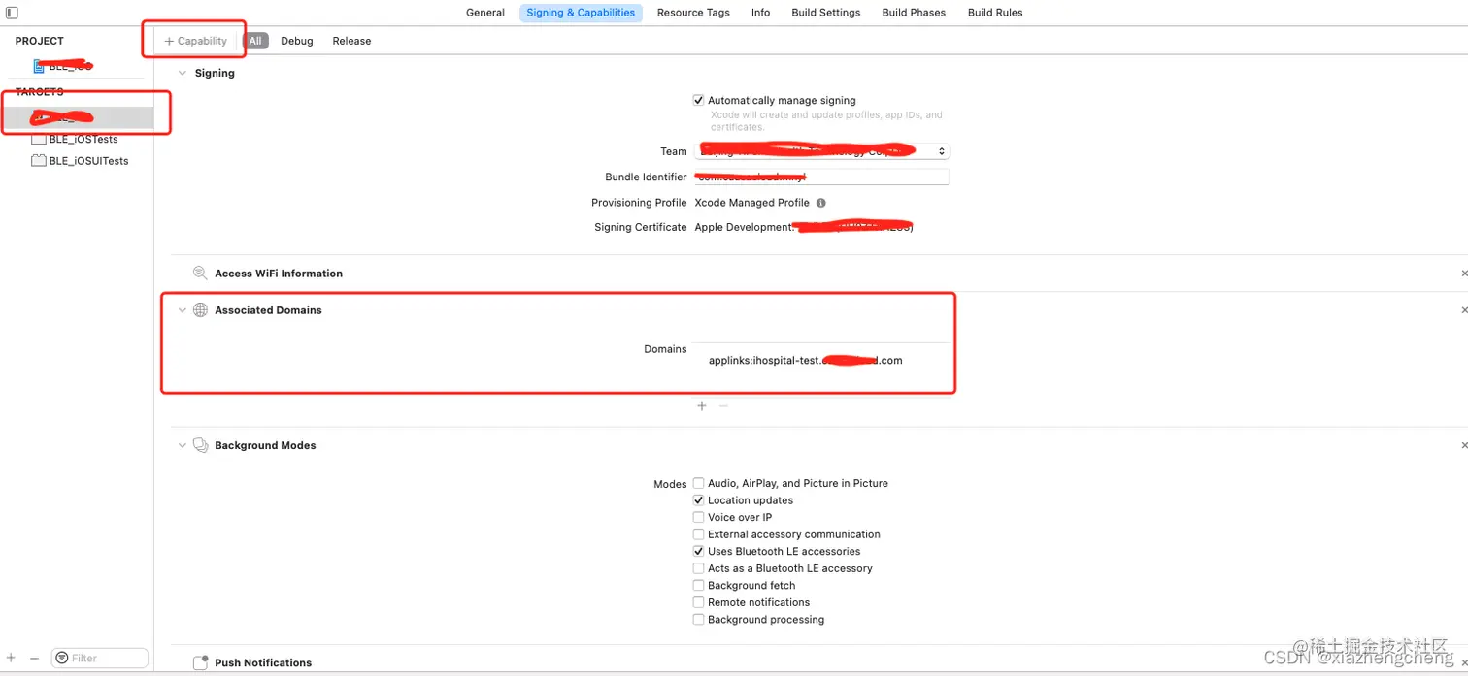Open the General tab
The image size is (1468, 676).
484,13
